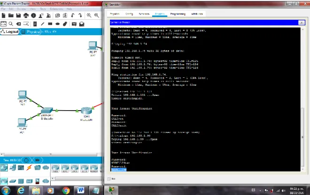The width and height of the screenshot is (310, 195).
Task: Click the Fast Forward Time button
Action: point(38,160)
